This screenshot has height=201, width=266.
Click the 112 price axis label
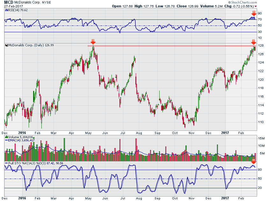coord(261,114)
